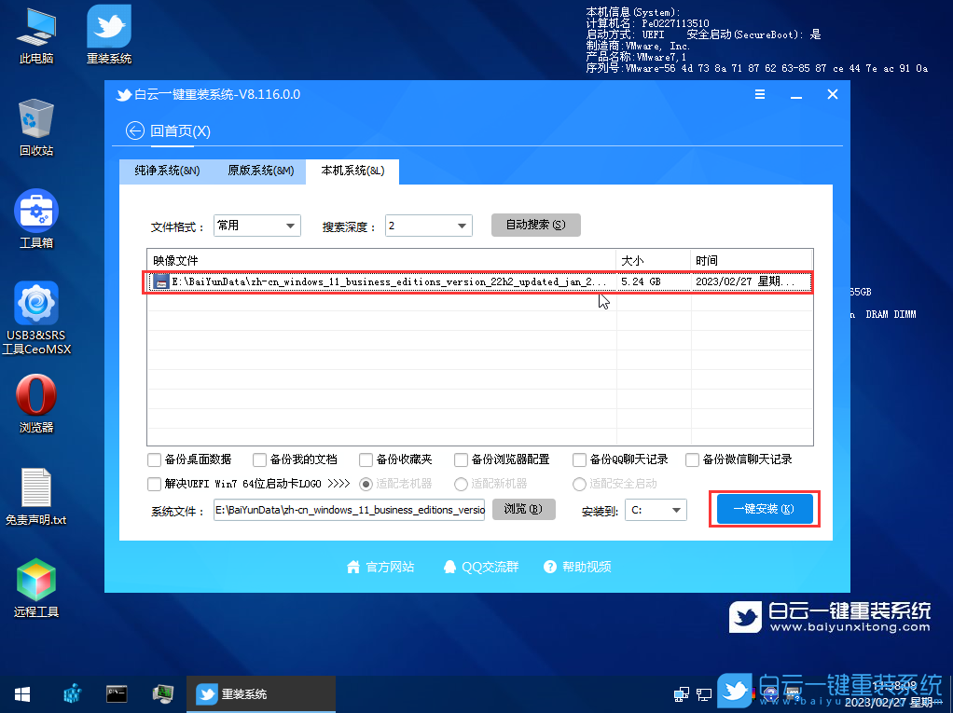Viewport: 953px width, 713px height.
Task: Click the app menu icon in the title bar
Action: pos(760,94)
